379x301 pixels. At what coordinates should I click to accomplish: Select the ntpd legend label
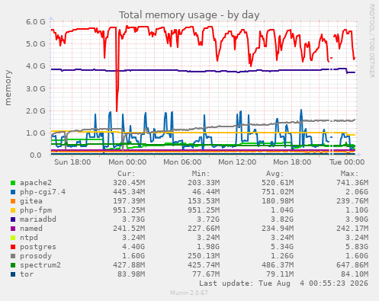click(29, 238)
